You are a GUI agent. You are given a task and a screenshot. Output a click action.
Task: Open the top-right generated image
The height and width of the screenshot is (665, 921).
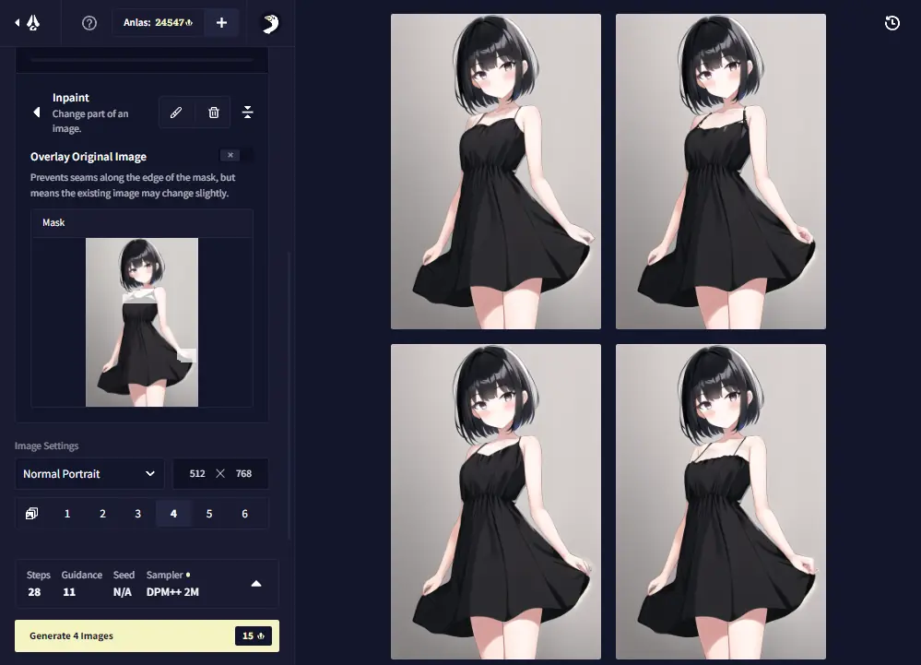pyautogui.click(x=720, y=172)
